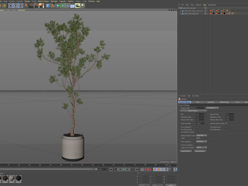Jump to start of timeline

click(111, 169)
